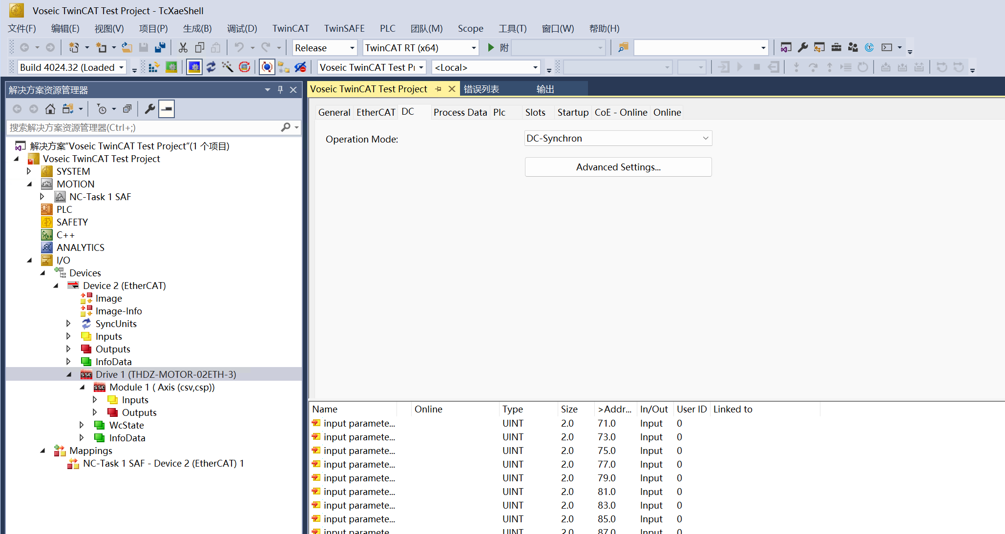Screen dimensions: 1005x534
Task: Collapse the MOTION tree node
Action: coord(29,184)
